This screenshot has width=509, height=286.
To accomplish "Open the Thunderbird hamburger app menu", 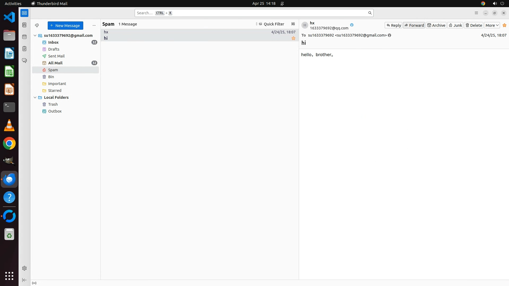I will 476,13.
